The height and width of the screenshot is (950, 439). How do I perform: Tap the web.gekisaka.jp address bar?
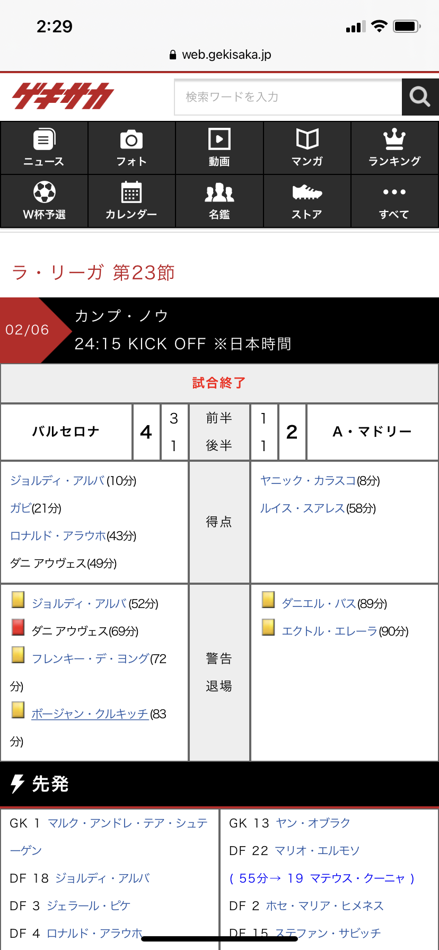point(219,55)
